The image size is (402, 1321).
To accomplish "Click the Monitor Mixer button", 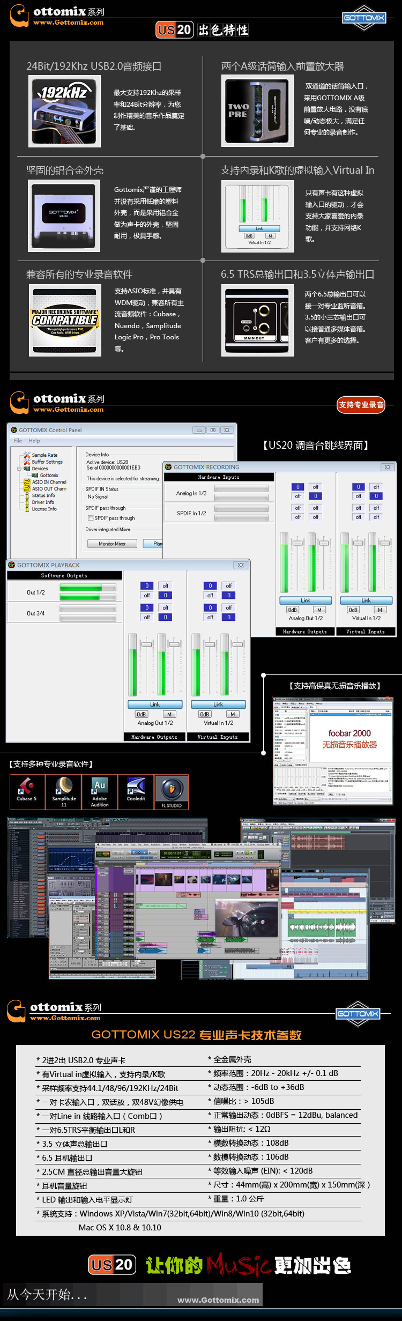I will (112, 543).
